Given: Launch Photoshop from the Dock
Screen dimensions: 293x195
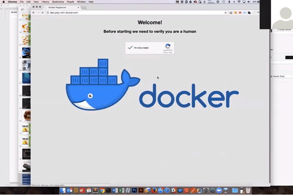Looking at the screenshot, I should pyautogui.click(x=134, y=191).
